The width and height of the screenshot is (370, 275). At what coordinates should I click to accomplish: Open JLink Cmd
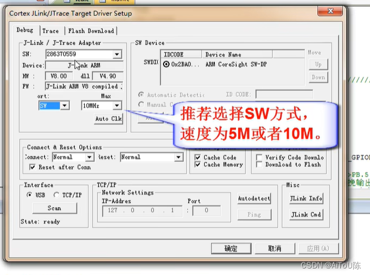click(x=306, y=214)
